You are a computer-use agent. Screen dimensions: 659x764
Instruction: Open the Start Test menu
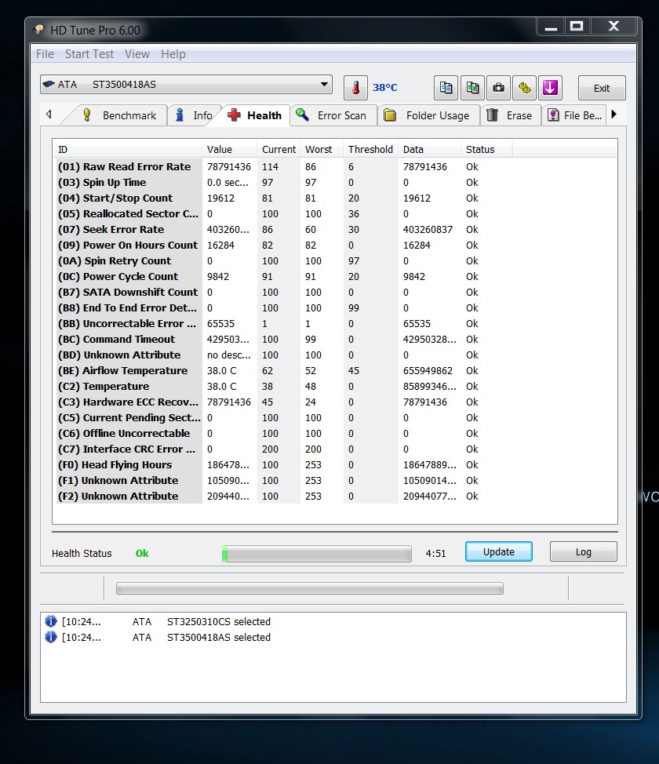89,54
